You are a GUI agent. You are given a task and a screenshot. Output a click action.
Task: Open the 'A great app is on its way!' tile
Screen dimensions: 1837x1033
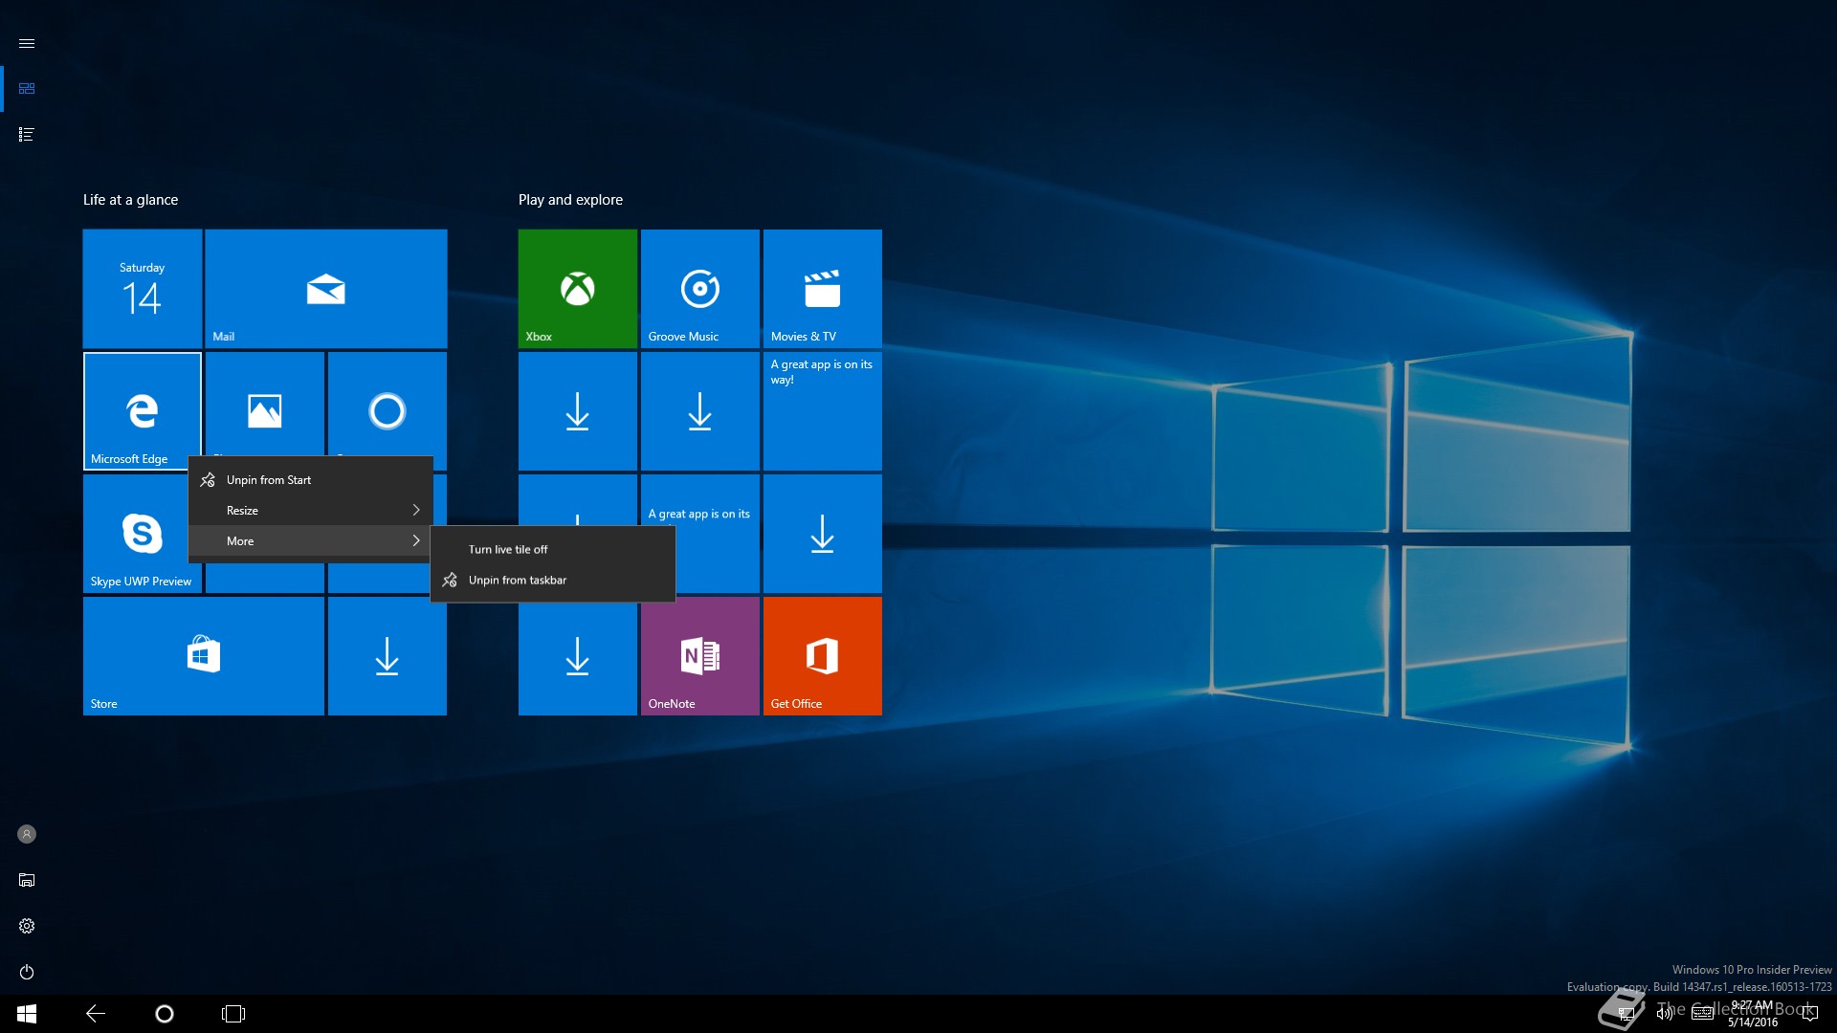823,411
